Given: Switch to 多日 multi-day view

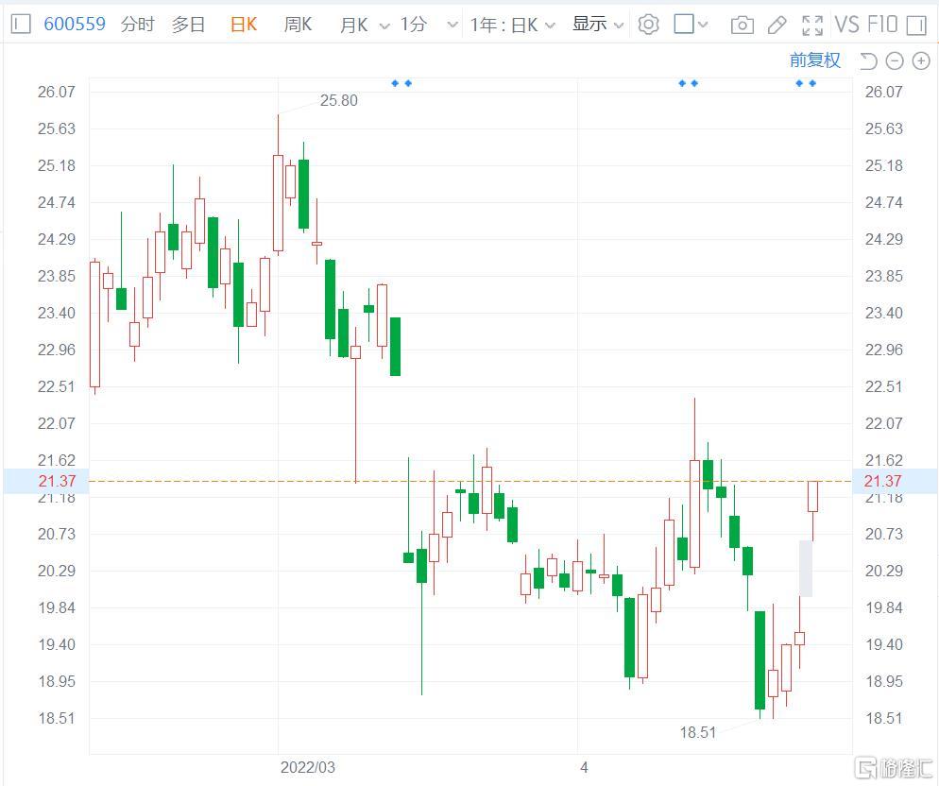Looking at the screenshot, I should pyautogui.click(x=189, y=25).
